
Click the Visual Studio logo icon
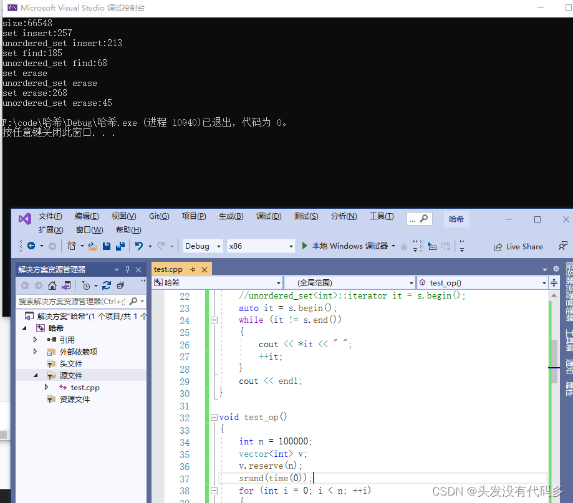pyautogui.click(x=25, y=219)
